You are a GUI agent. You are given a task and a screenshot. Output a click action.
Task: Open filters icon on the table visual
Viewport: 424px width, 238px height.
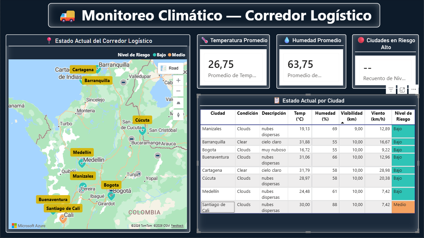tap(391, 90)
